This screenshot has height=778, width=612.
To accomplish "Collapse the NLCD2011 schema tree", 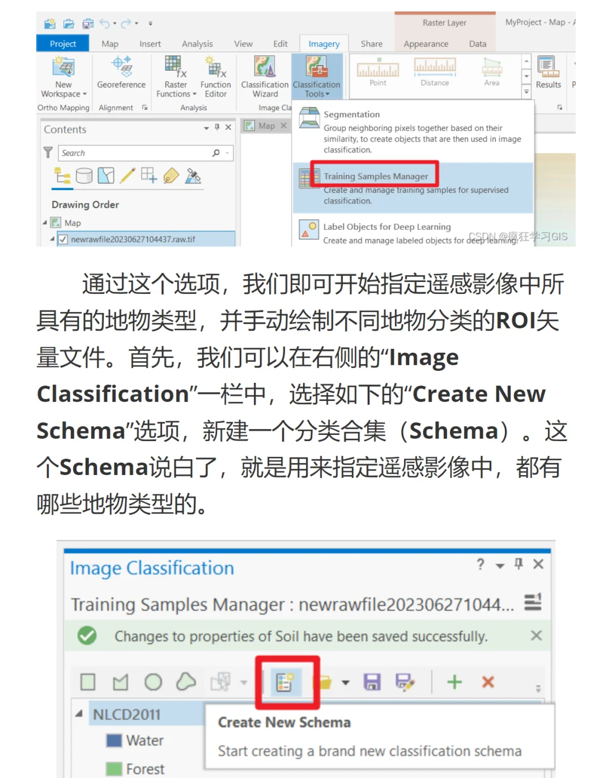I will coord(79,714).
